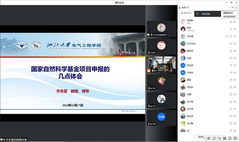Select '关闭全部应用' in the popup menu
Image resolution: width=239 pixels, height=142 pixels.
point(229,16)
